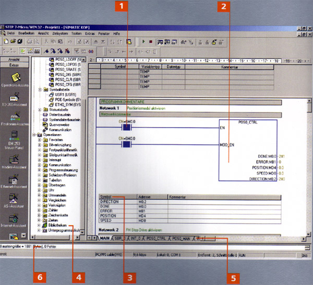Toggle symbol information table display button
The height and width of the screenshot is (285, 313).
[x=37, y=51]
